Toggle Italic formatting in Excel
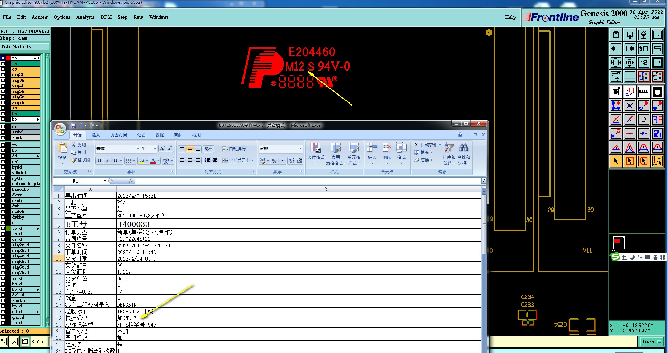The height and width of the screenshot is (353, 668). [x=107, y=161]
